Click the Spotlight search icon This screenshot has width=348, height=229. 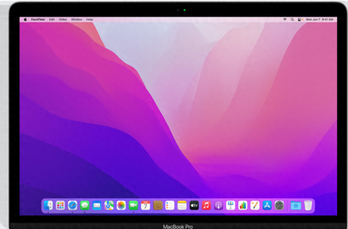pos(292,20)
